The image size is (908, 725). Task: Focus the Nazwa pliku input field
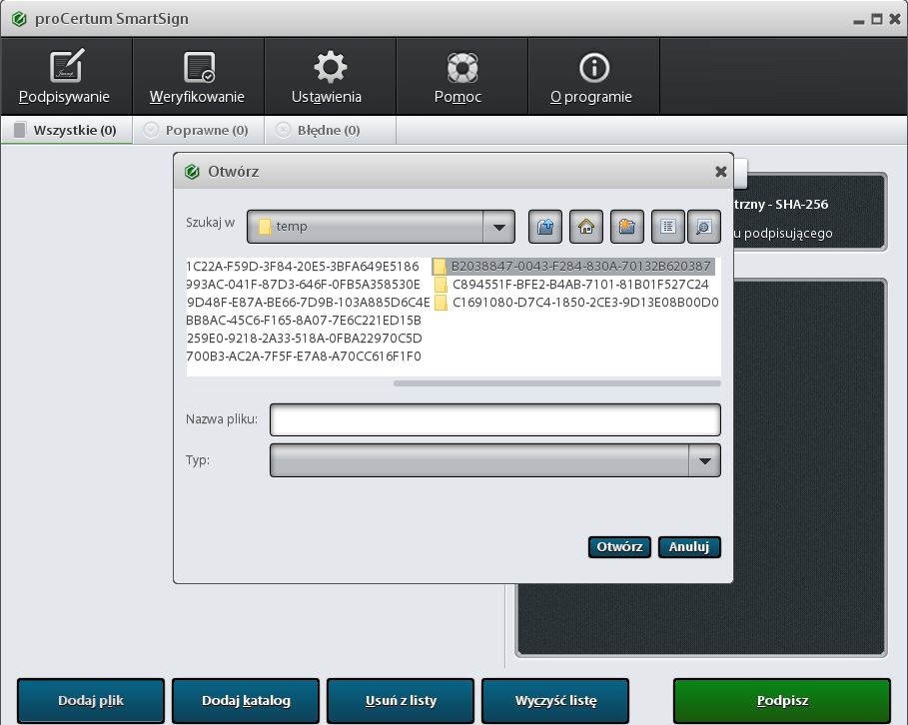[495, 419]
